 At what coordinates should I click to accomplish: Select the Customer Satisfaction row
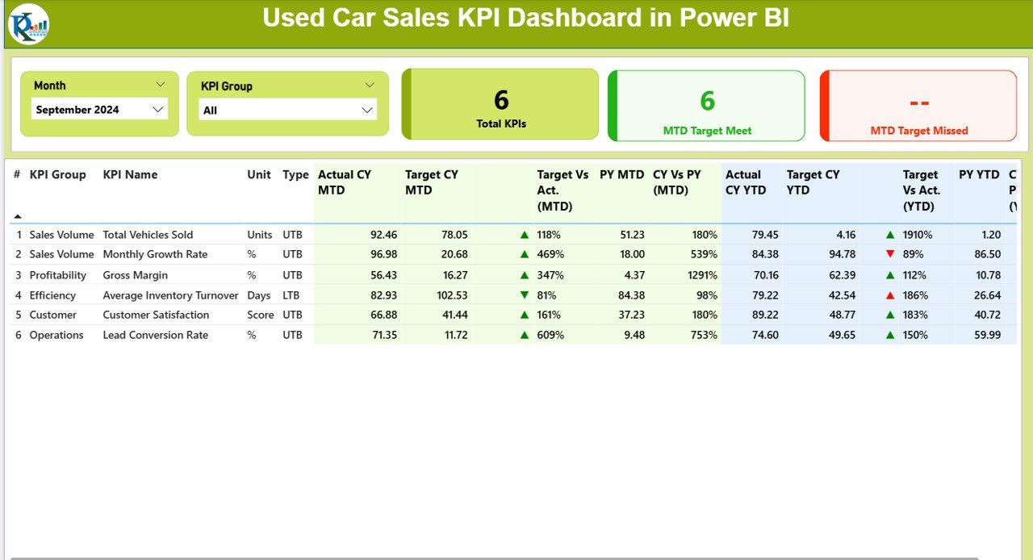(x=155, y=315)
